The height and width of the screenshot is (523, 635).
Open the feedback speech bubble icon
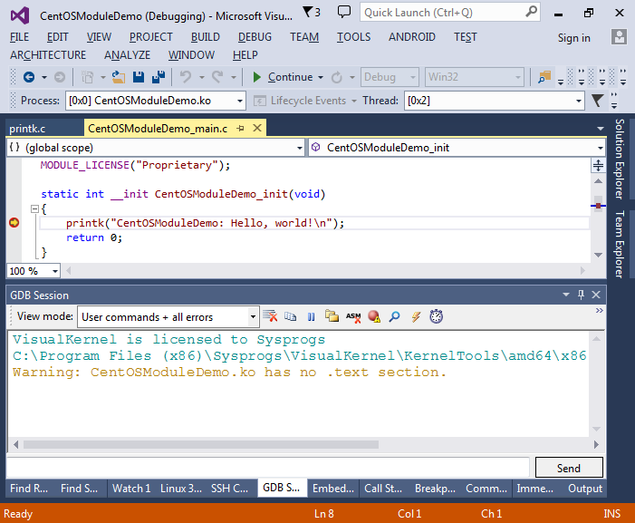[x=344, y=12]
